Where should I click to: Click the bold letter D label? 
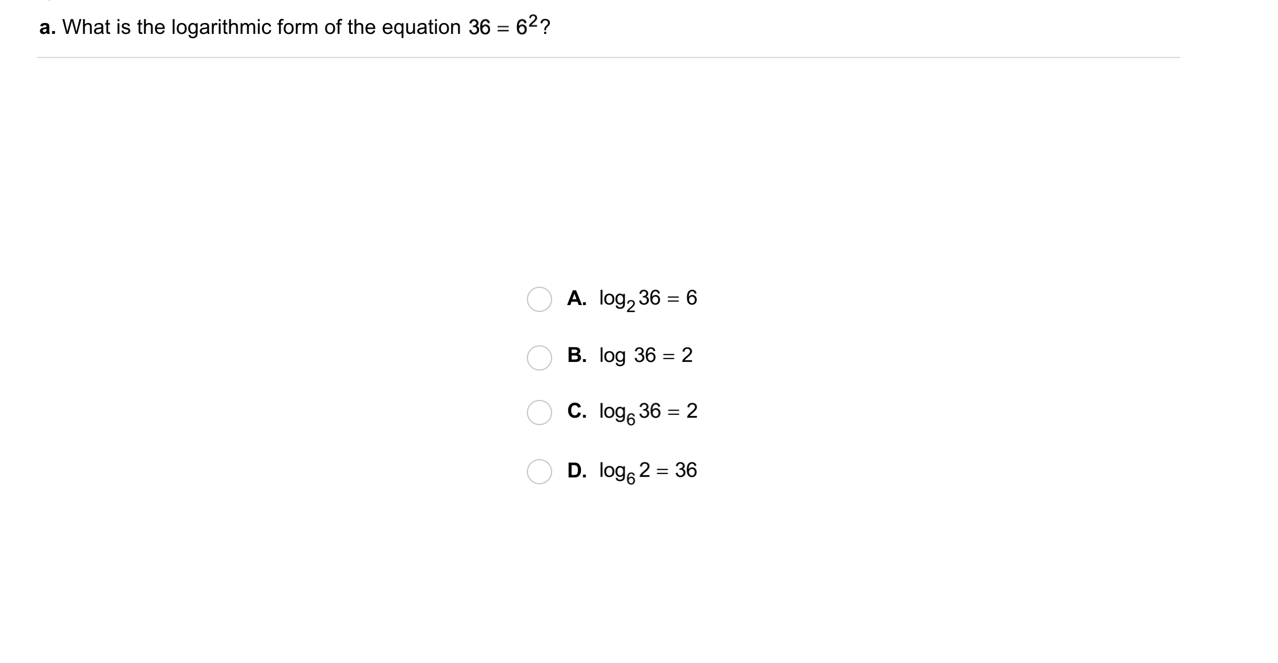click(x=577, y=470)
